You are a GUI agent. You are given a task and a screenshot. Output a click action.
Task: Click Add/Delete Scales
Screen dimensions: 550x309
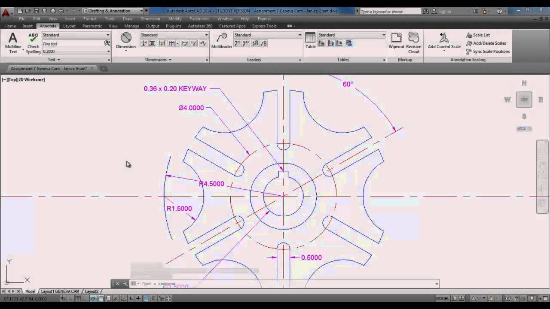click(x=486, y=43)
